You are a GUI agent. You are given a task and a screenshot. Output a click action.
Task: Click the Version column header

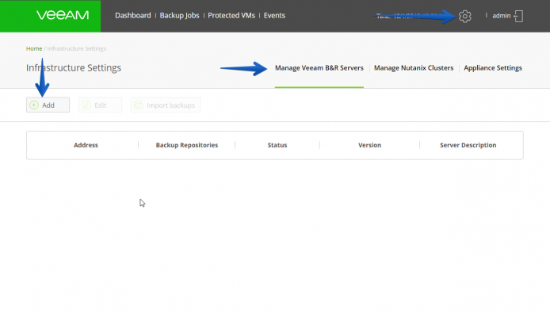[x=369, y=145]
